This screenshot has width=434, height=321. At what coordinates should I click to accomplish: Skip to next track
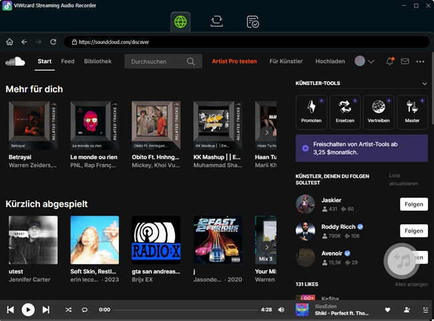click(x=46, y=310)
